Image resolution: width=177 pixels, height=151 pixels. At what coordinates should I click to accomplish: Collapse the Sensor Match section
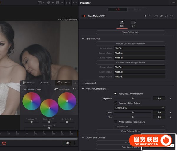(x=83, y=39)
